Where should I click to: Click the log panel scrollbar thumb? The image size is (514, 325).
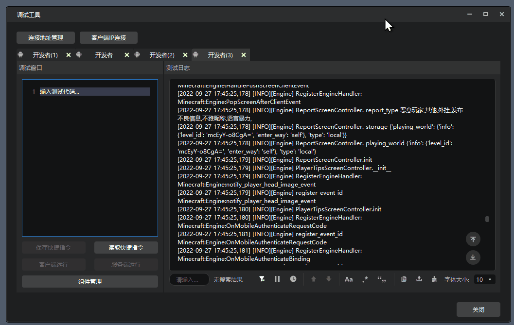[487, 219]
